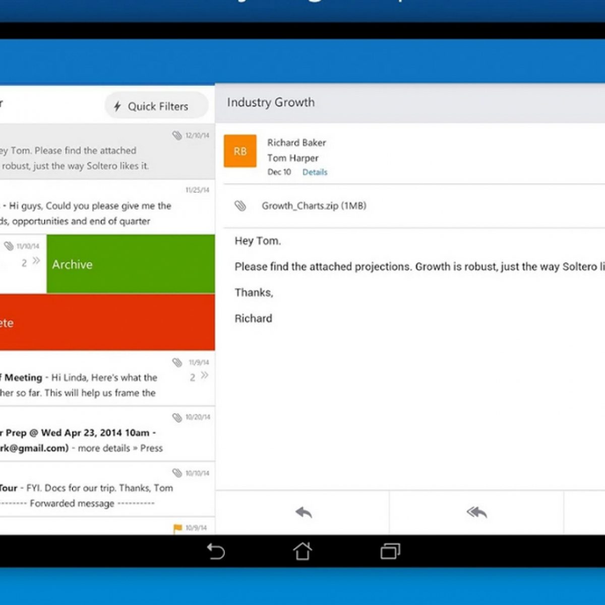Open the Quick Filters button

point(156,106)
